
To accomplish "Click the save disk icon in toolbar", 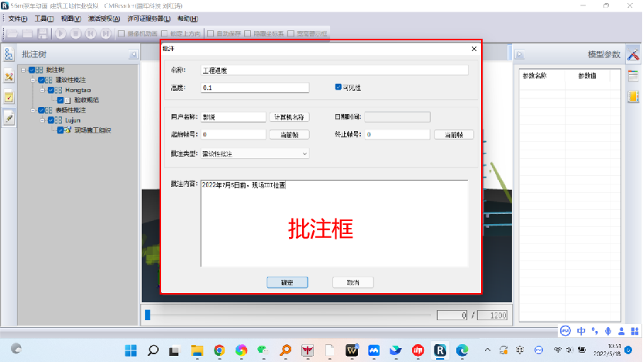I will tap(43, 33).
